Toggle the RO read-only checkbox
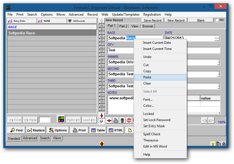 [216, 20]
